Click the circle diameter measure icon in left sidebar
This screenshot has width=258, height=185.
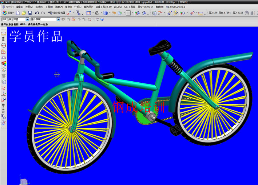click(4, 45)
